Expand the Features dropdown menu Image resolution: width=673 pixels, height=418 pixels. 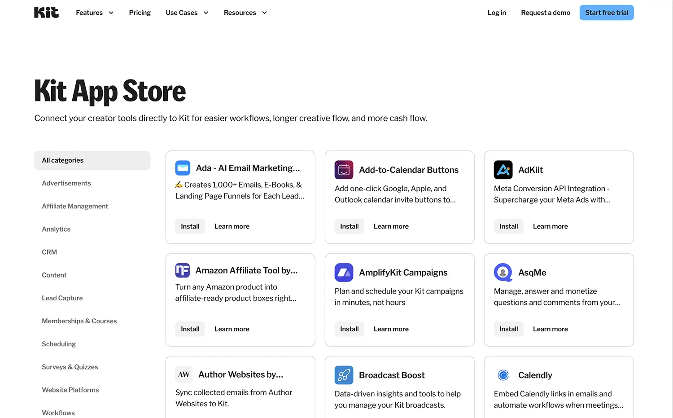pyautogui.click(x=95, y=13)
